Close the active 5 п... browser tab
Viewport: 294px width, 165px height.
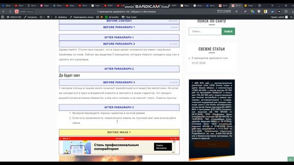click(239, 5)
